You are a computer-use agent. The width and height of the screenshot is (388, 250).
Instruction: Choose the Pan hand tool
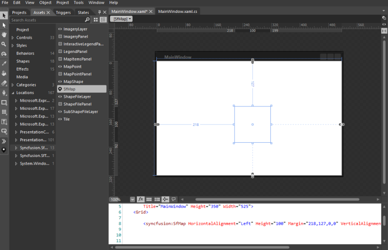click(4, 35)
